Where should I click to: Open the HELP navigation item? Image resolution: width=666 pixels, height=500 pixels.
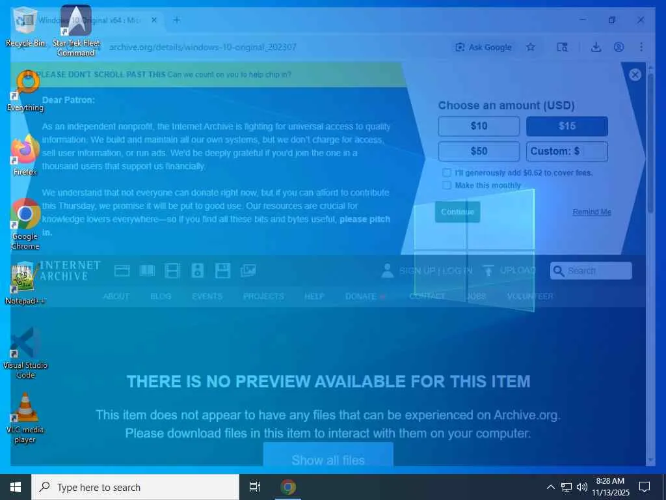coord(314,296)
